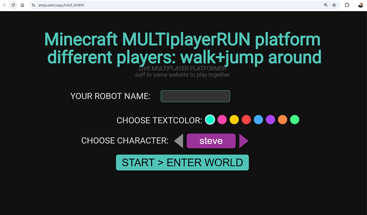
Task: Click the zoom magnifier icon in address bar
Action: click(x=325, y=5)
